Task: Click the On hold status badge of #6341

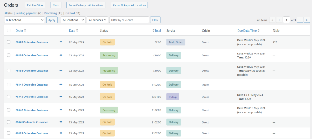Action: (x=107, y=122)
